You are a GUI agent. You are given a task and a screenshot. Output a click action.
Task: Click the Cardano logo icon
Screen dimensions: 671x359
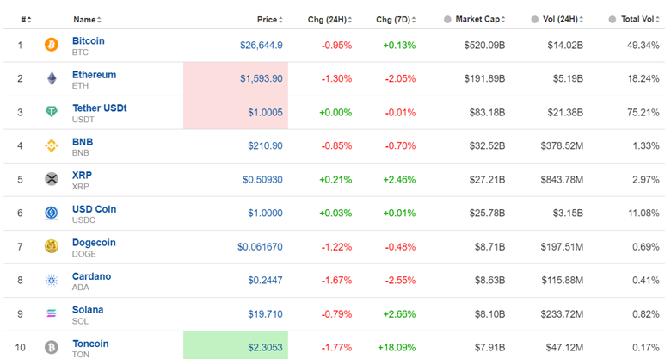pyautogui.click(x=52, y=280)
